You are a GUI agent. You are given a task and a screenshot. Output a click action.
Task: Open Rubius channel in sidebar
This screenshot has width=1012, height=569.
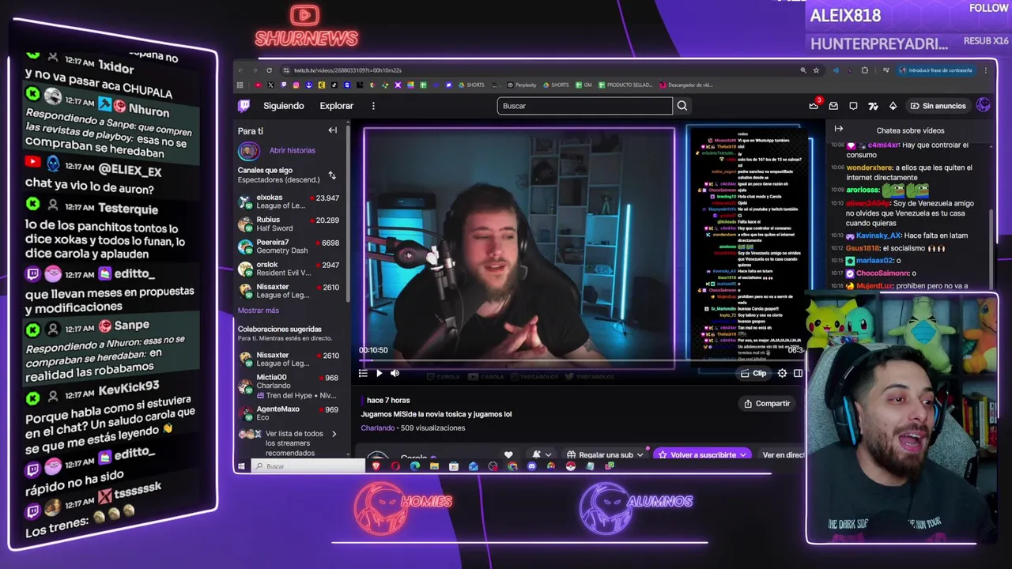[289, 224]
